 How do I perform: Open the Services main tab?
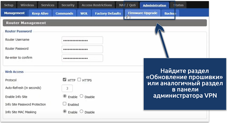pos(48,5)
